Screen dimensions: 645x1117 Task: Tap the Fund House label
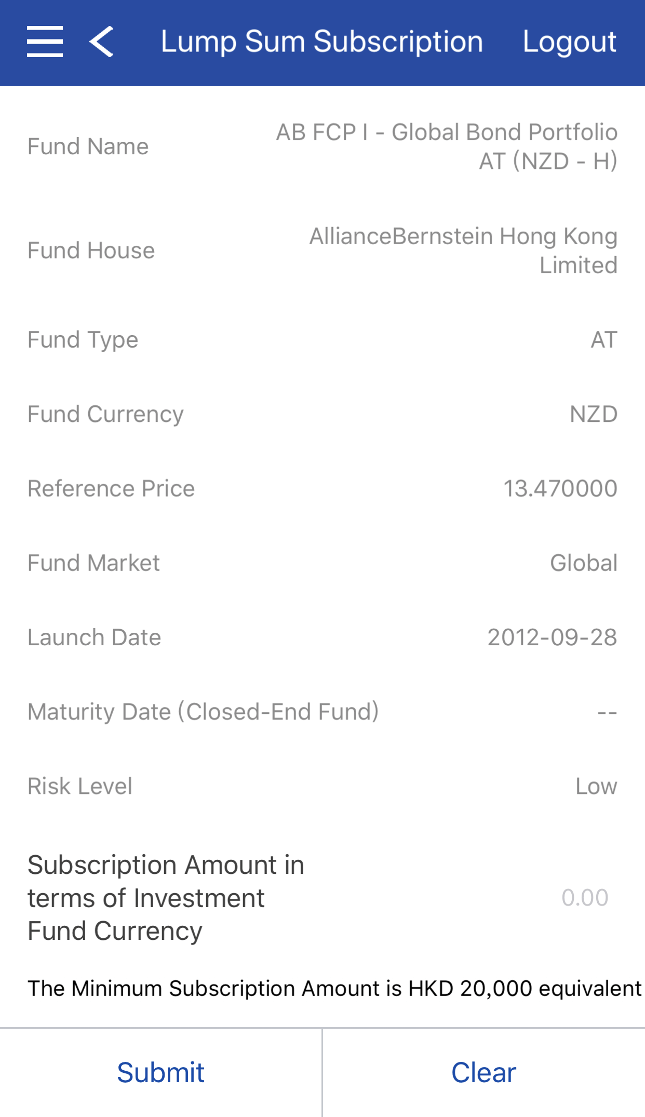[91, 250]
